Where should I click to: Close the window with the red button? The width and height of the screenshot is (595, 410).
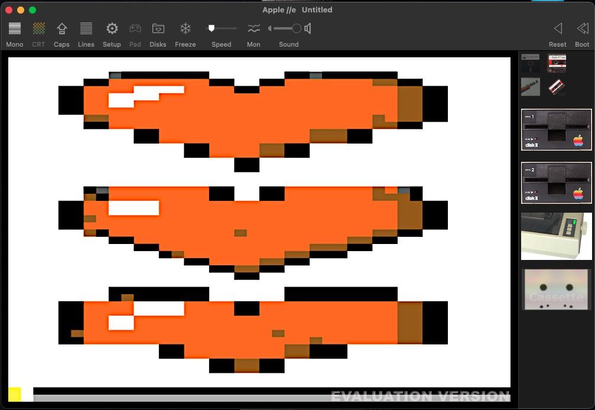pos(9,10)
